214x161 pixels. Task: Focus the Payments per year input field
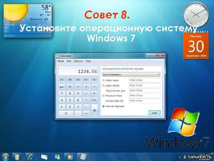click(144, 91)
